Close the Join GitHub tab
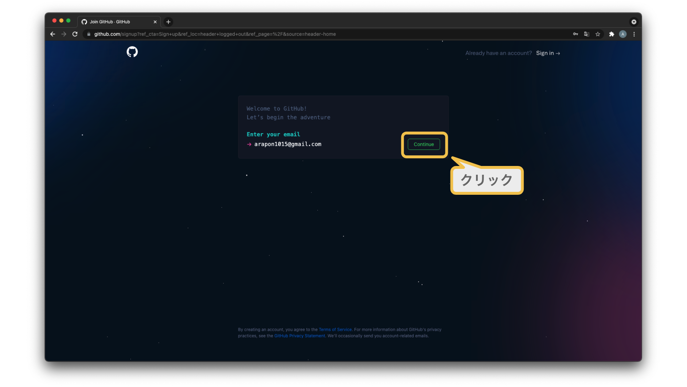687x387 pixels. (x=155, y=22)
